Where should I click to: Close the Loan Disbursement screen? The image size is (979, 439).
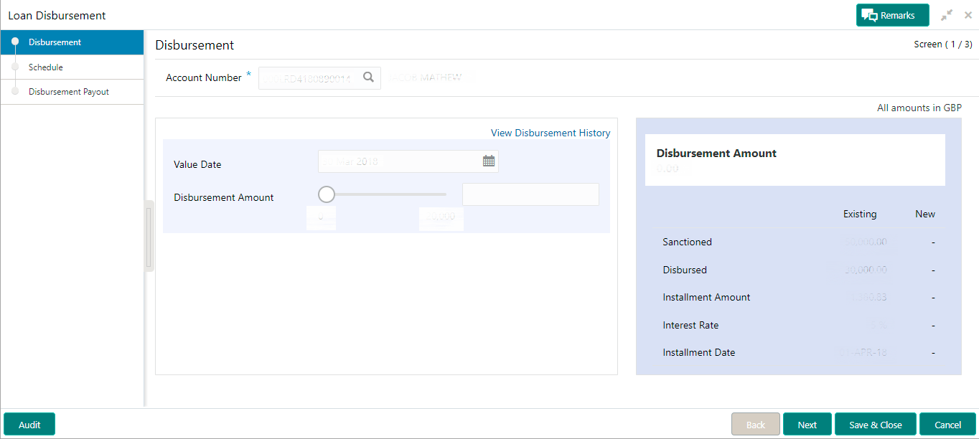pos(968,15)
